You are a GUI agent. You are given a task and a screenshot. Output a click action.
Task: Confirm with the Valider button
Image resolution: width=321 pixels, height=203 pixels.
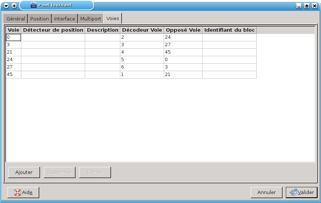302,193
